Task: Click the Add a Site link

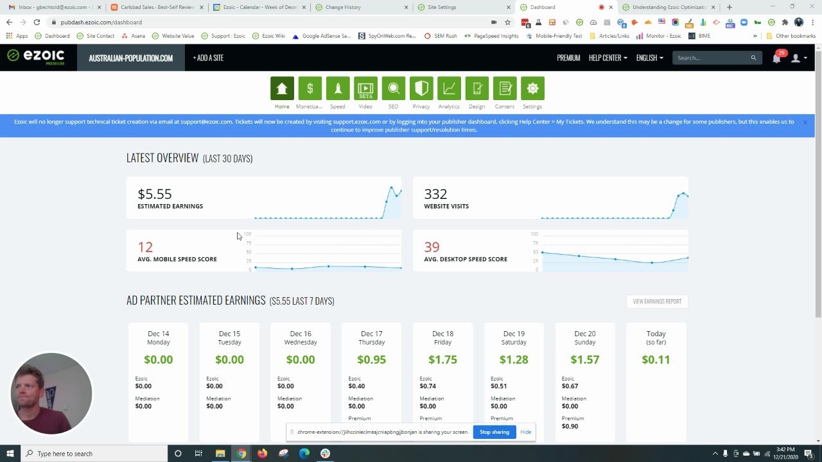Action: coord(208,58)
